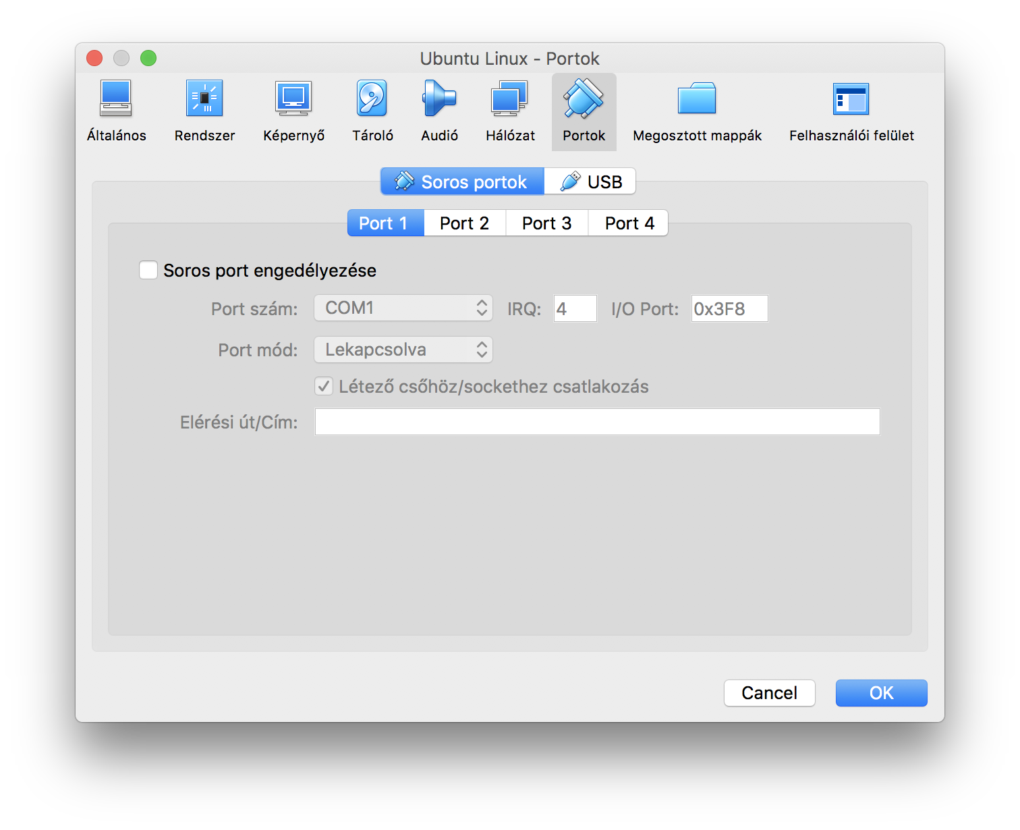
Task: Close the window with red button
Action: 94,58
